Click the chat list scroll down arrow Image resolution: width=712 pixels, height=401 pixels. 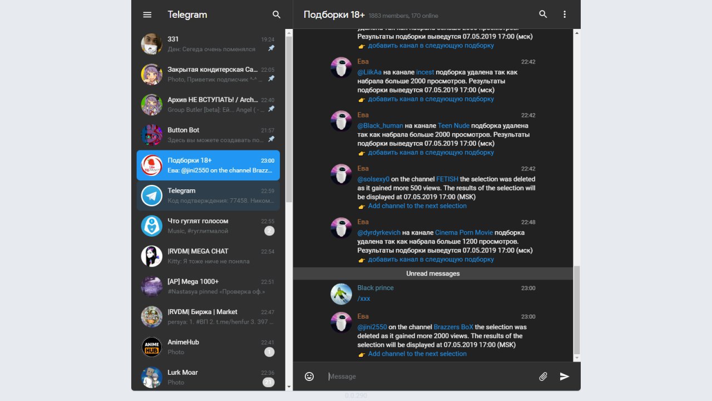click(x=289, y=387)
